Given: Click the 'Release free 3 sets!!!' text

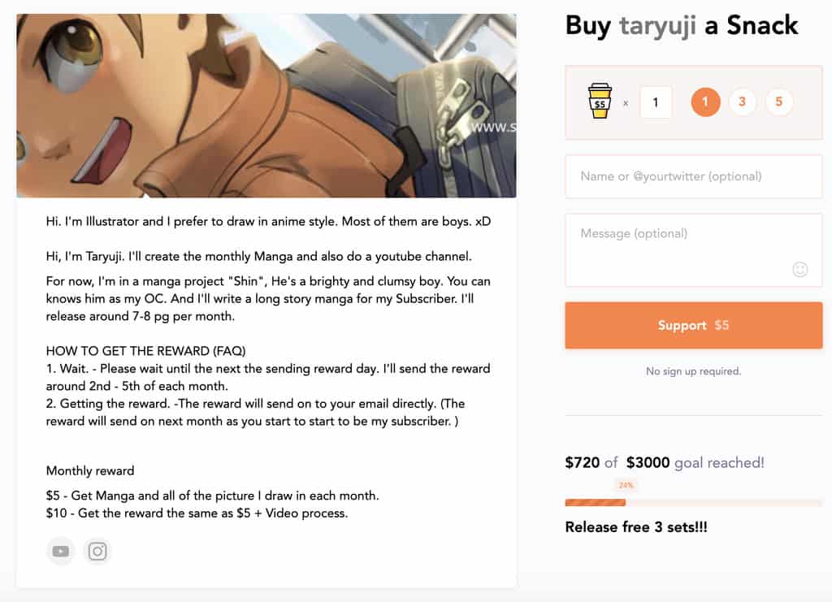Looking at the screenshot, I should tap(636, 526).
